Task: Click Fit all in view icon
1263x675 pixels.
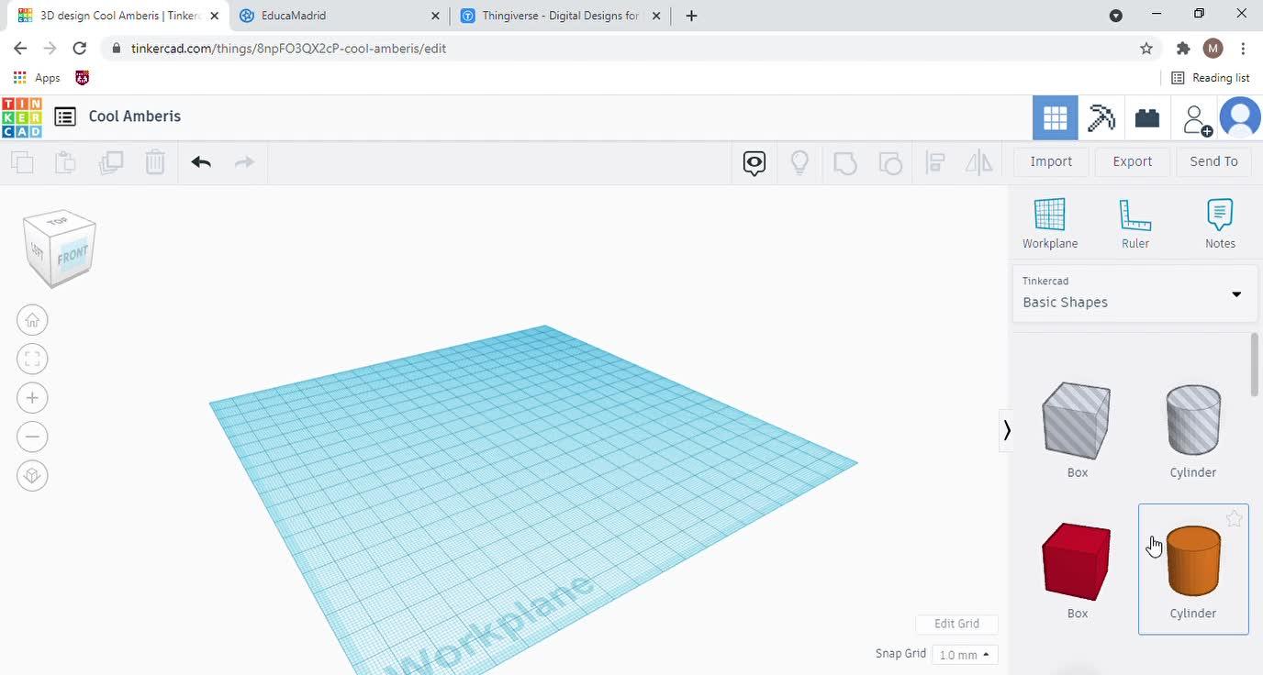Action: [32, 359]
